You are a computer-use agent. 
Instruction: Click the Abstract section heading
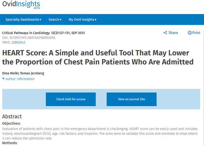click(x=12, y=116)
